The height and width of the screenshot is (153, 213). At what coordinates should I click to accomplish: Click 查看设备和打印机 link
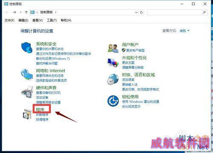[x=48, y=93]
